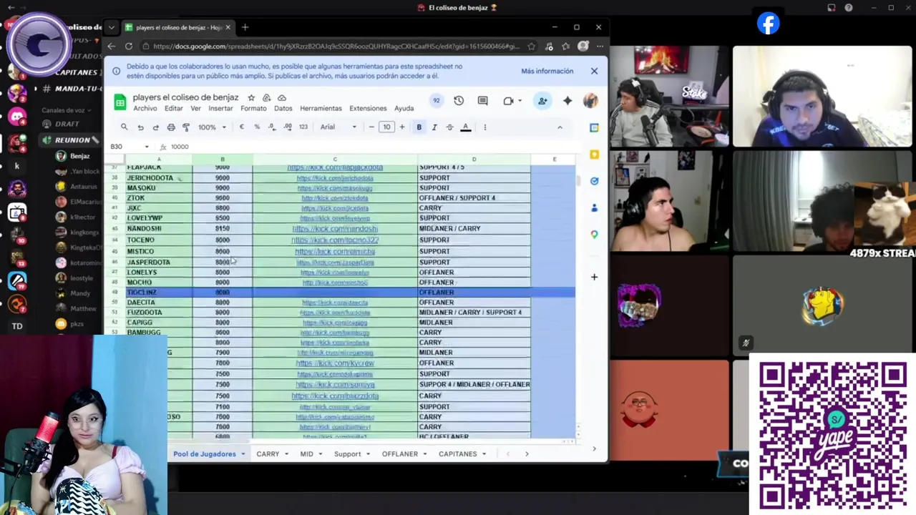Toggle italic formatting
916x515 pixels.
pyautogui.click(x=434, y=127)
